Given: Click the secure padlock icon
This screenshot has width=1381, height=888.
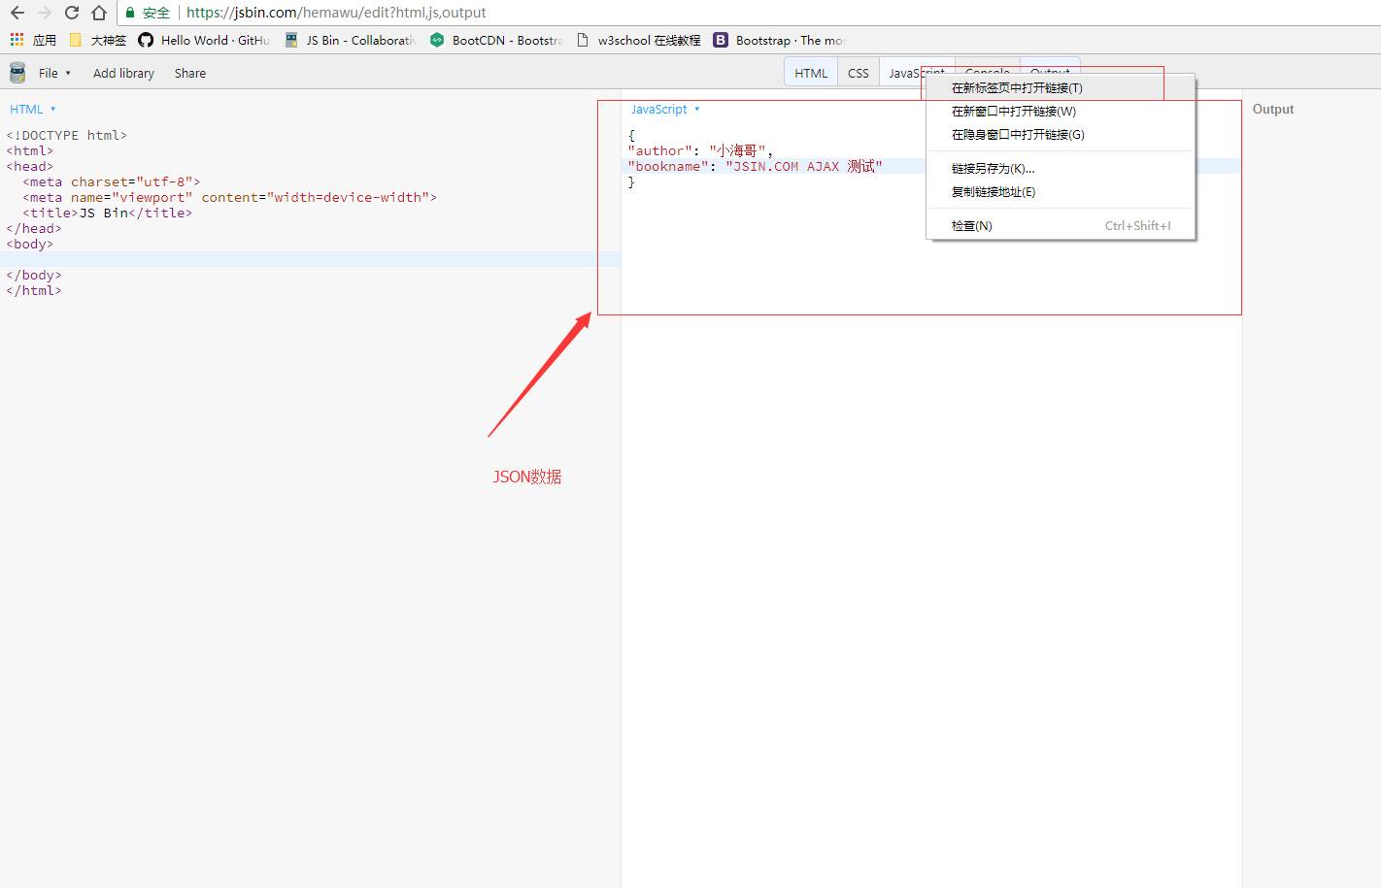Looking at the screenshot, I should (130, 13).
